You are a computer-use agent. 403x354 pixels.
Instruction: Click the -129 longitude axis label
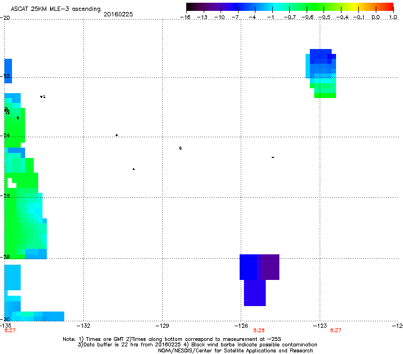pyautogui.click(x=162, y=326)
